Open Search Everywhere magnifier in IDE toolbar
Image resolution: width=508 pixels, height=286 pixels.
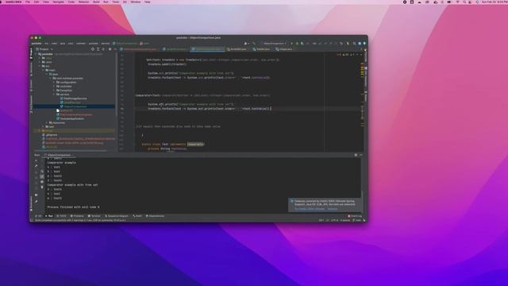point(355,44)
